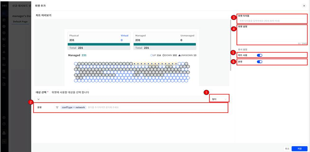Toggle the 차트 사용 switch

(260, 55)
